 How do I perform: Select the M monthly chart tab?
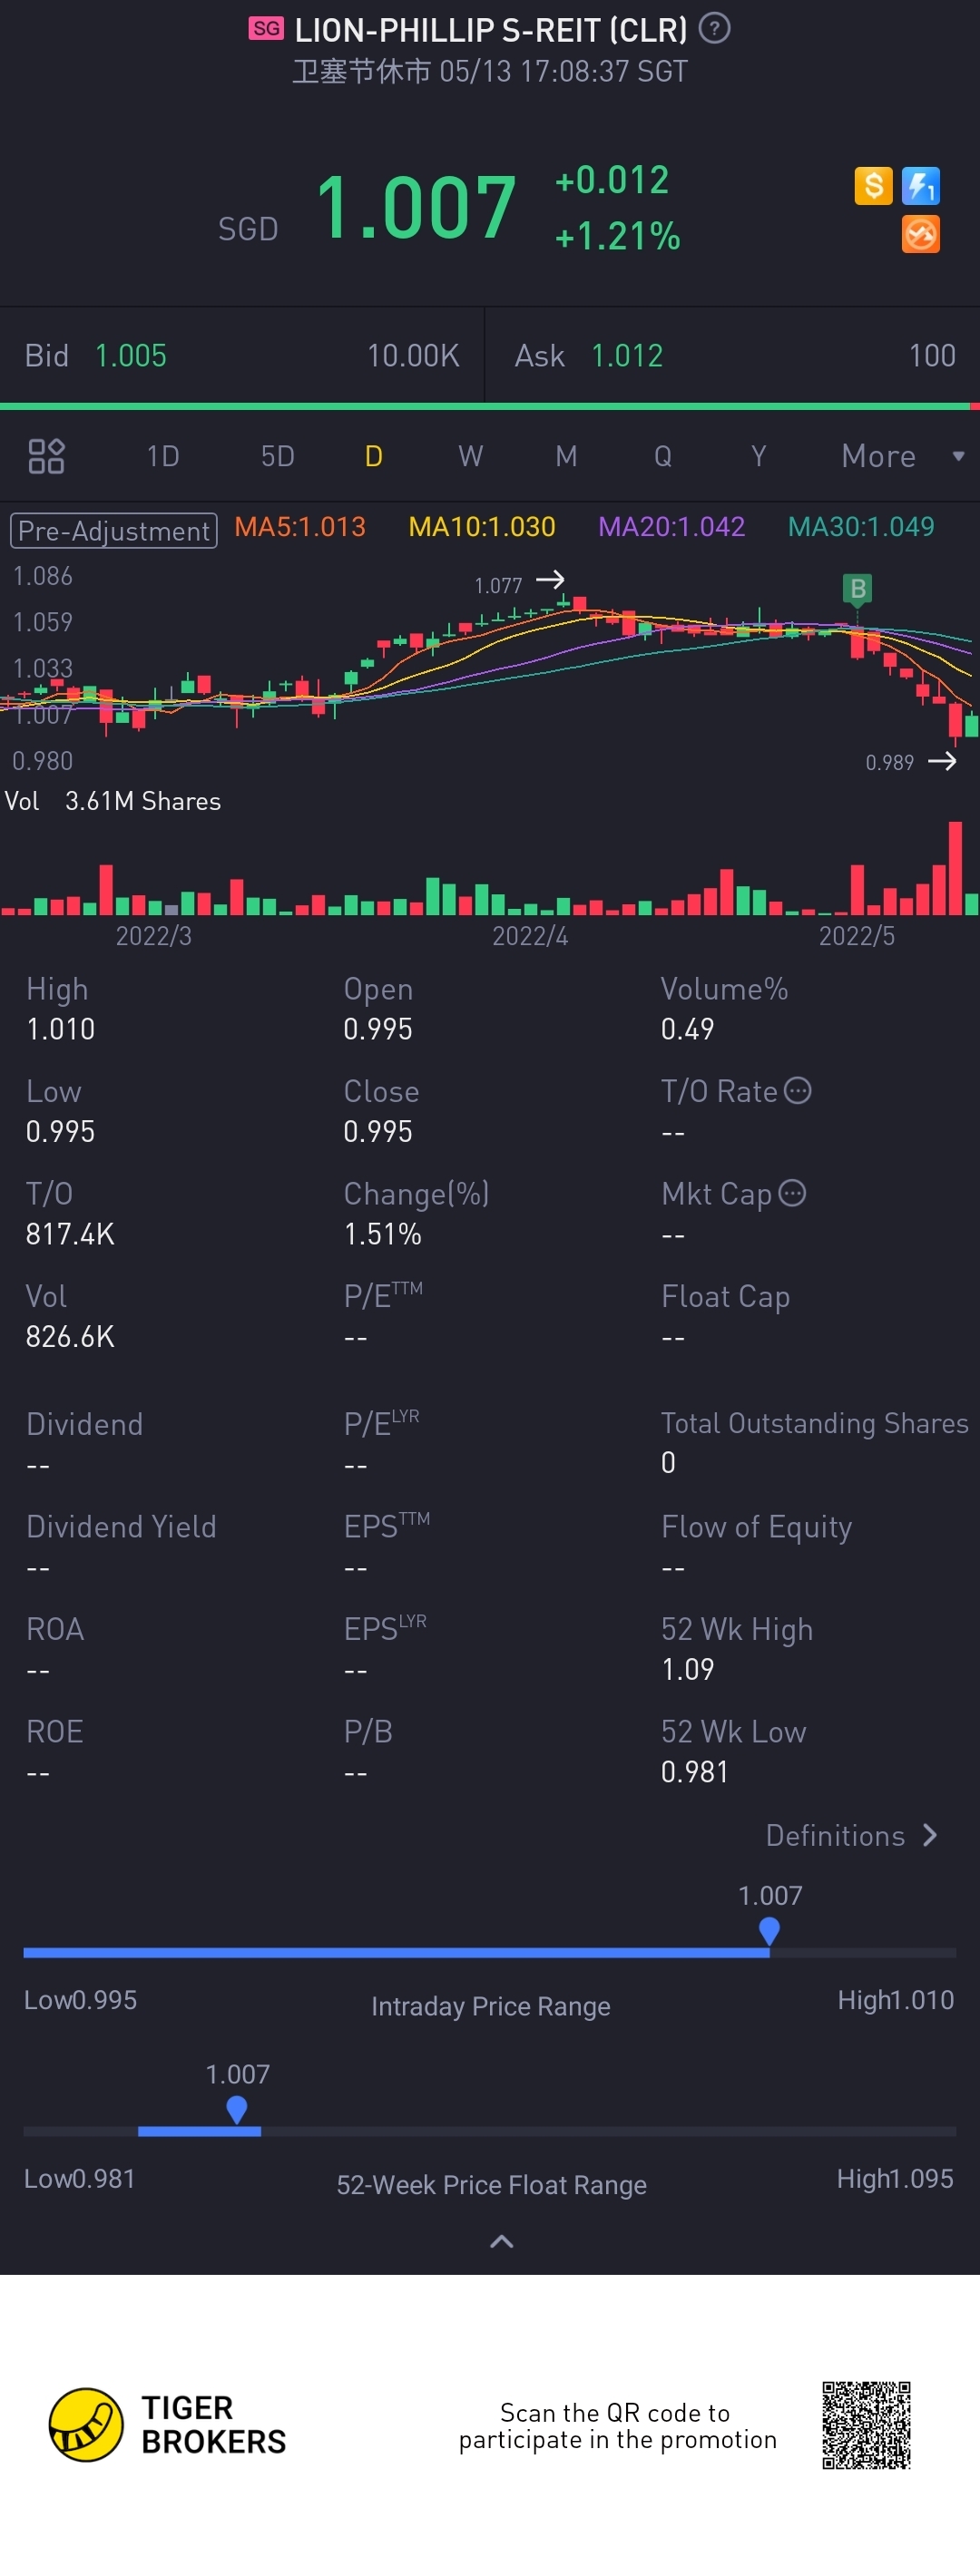pos(566,456)
